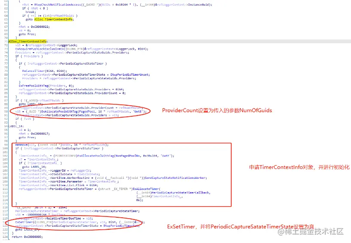Click 'ProviderCount = 0;' on line 85
The width and height of the screenshot is (351, 243).
110,93
